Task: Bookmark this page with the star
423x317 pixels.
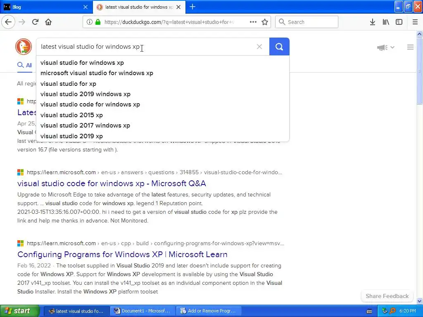Action: [x=265, y=22]
